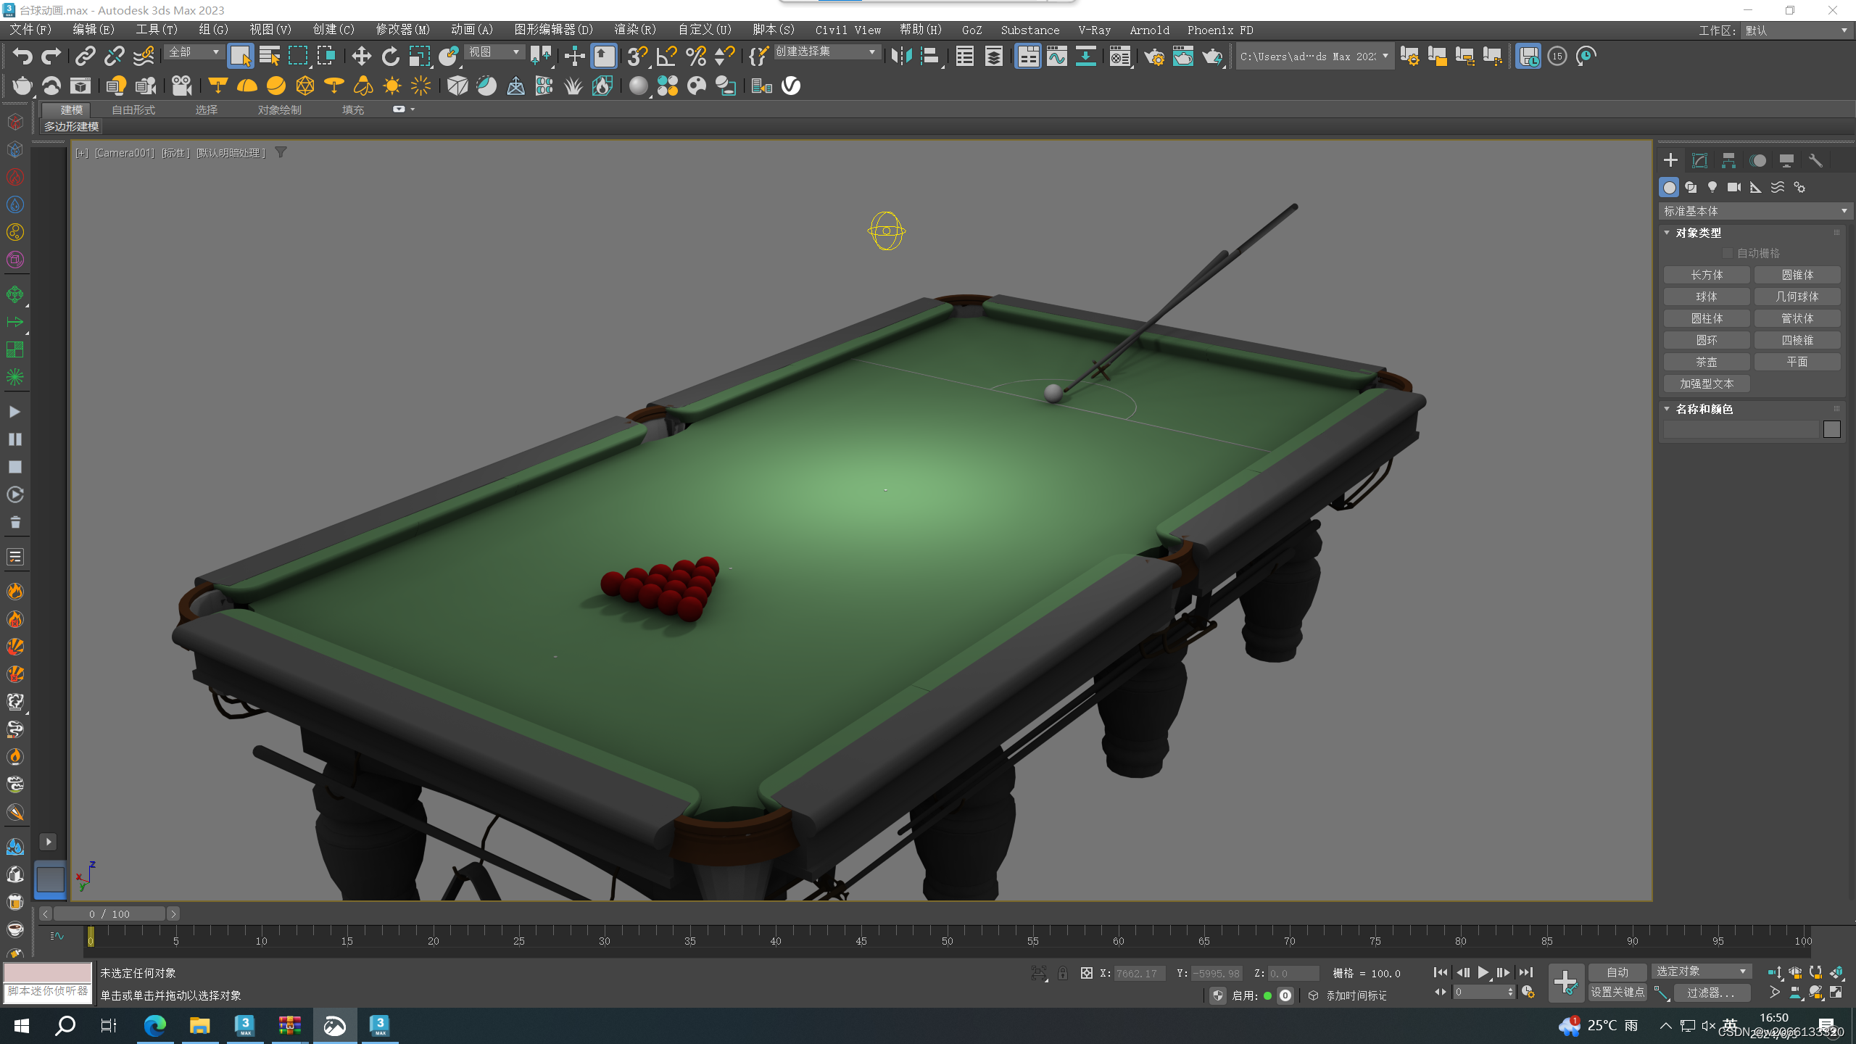Toggle the Angle Snap icon
This screenshot has width=1856, height=1044.
coord(666,56)
